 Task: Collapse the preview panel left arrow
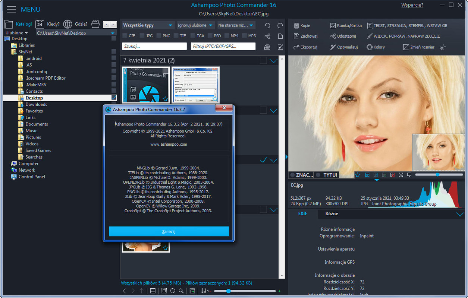[286, 157]
